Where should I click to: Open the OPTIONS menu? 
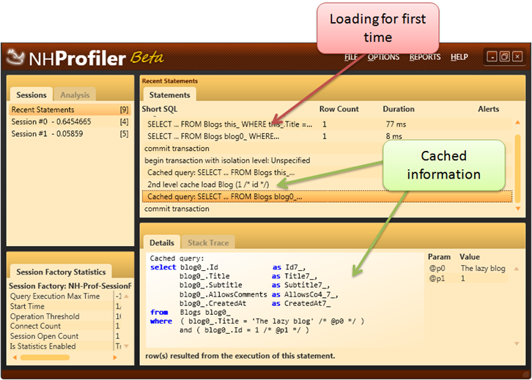[x=383, y=57]
